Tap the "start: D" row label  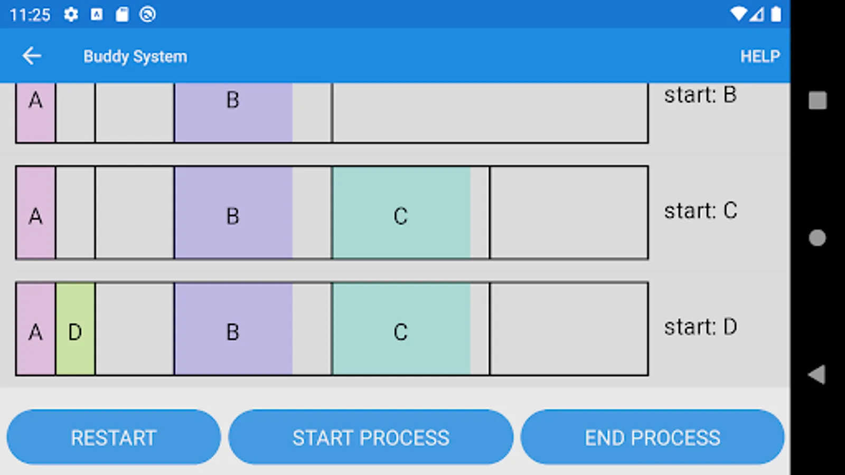(700, 327)
